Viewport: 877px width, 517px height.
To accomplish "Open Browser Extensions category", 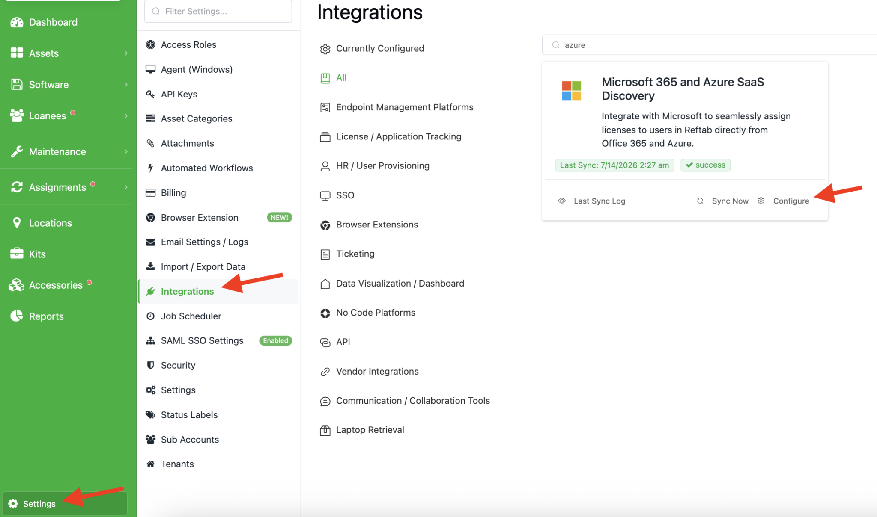I will (369, 225).
